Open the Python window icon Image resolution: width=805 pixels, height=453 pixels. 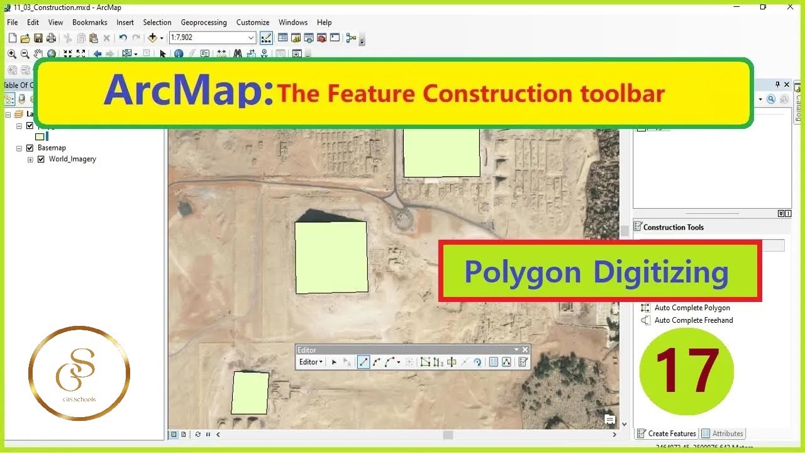coord(335,38)
